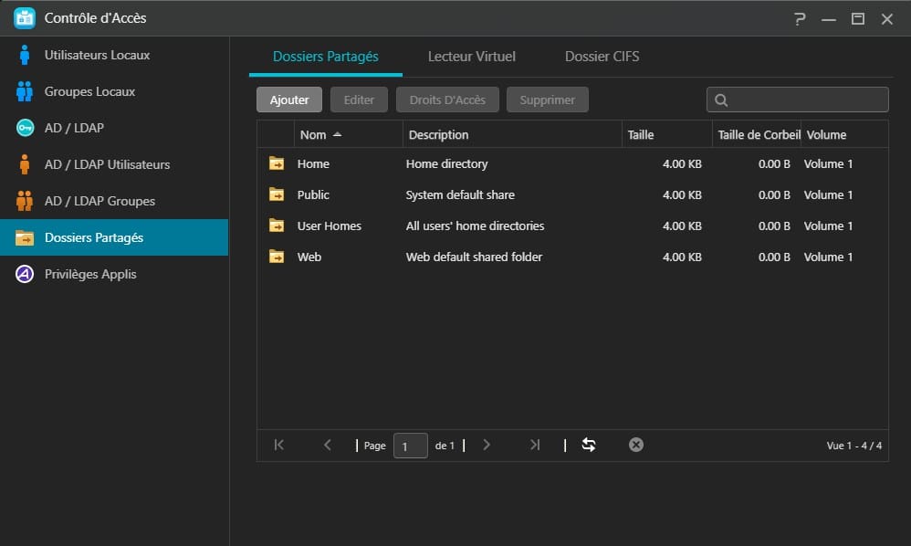The width and height of the screenshot is (911, 546).
Task: Click the circular X icon in footer
Action: (x=636, y=445)
